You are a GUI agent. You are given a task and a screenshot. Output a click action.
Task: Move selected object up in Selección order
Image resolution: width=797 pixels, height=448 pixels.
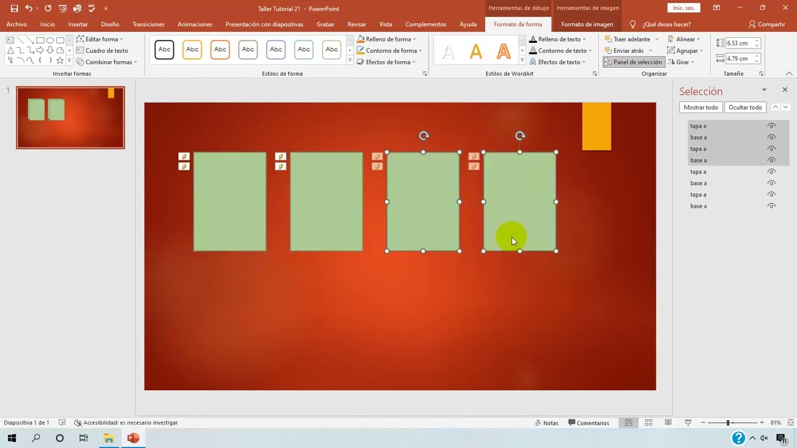point(775,107)
